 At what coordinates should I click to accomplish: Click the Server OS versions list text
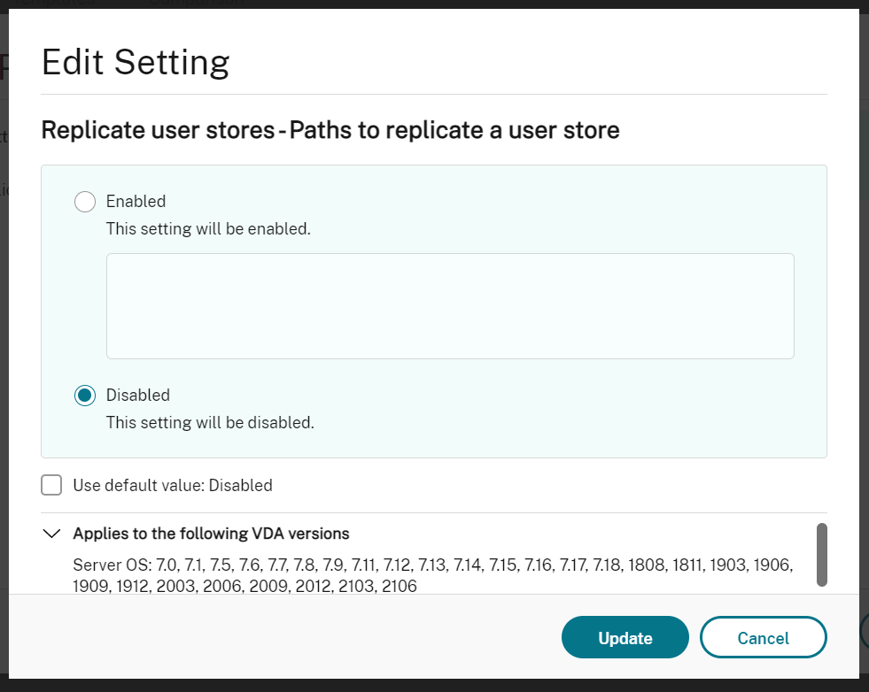click(x=432, y=575)
